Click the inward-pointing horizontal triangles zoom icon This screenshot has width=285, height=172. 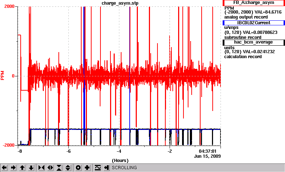[41, 168]
